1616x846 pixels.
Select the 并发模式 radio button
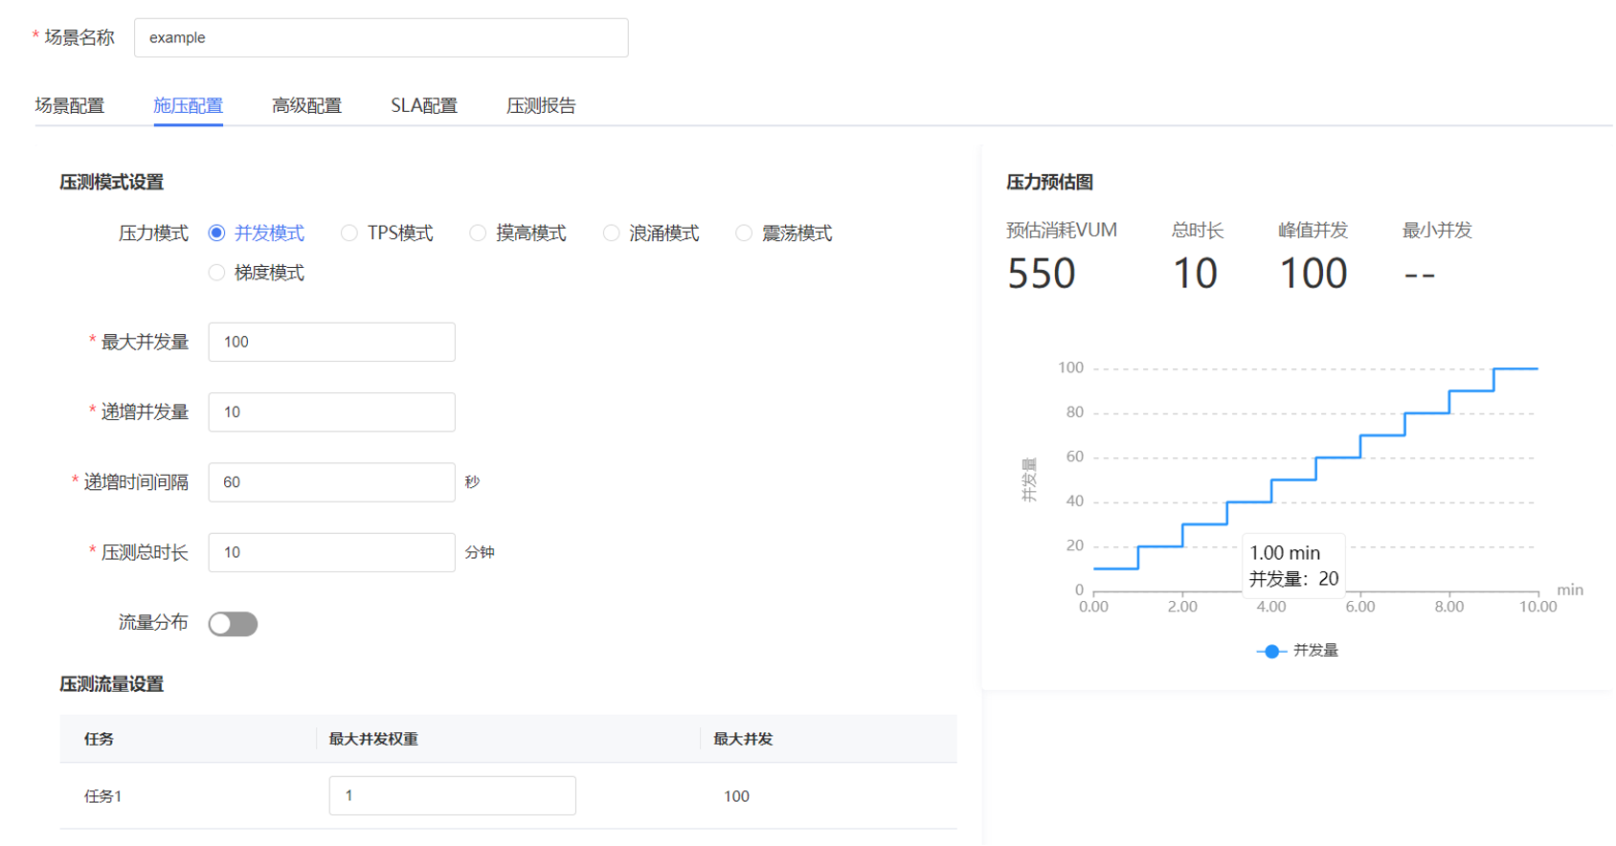(x=217, y=234)
